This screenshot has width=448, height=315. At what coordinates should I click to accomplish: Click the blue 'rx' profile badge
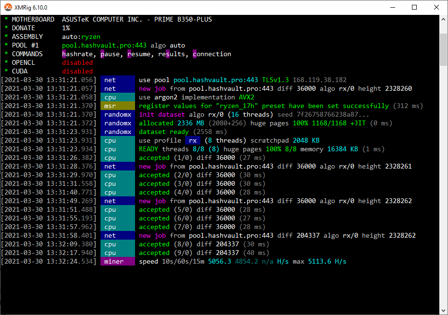pos(193,140)
